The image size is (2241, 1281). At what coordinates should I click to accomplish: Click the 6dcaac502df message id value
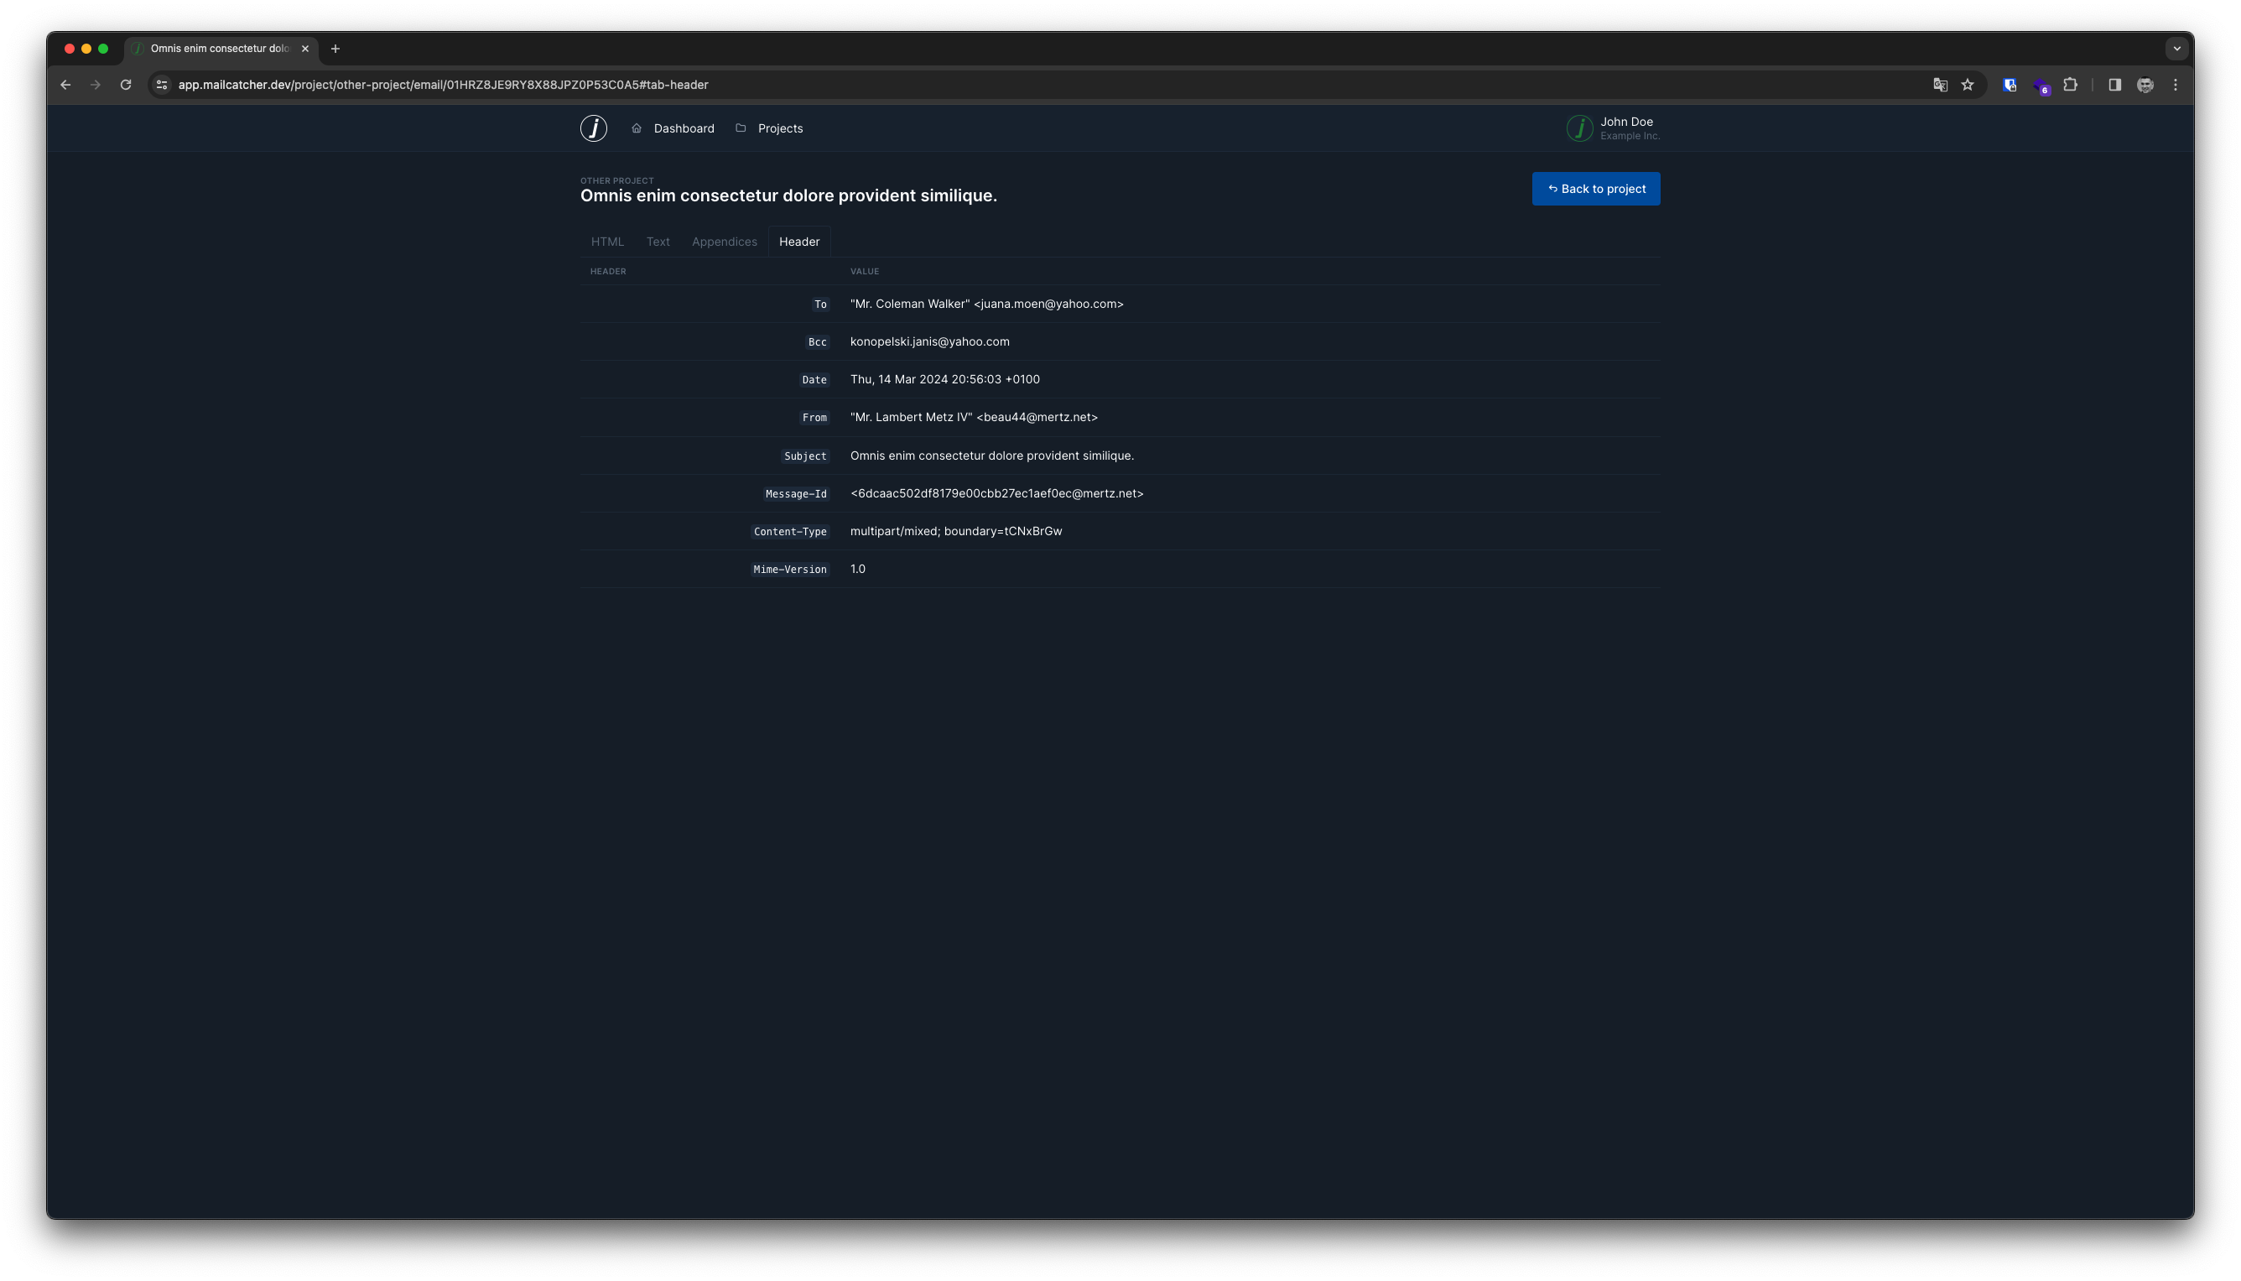[996, 493]
